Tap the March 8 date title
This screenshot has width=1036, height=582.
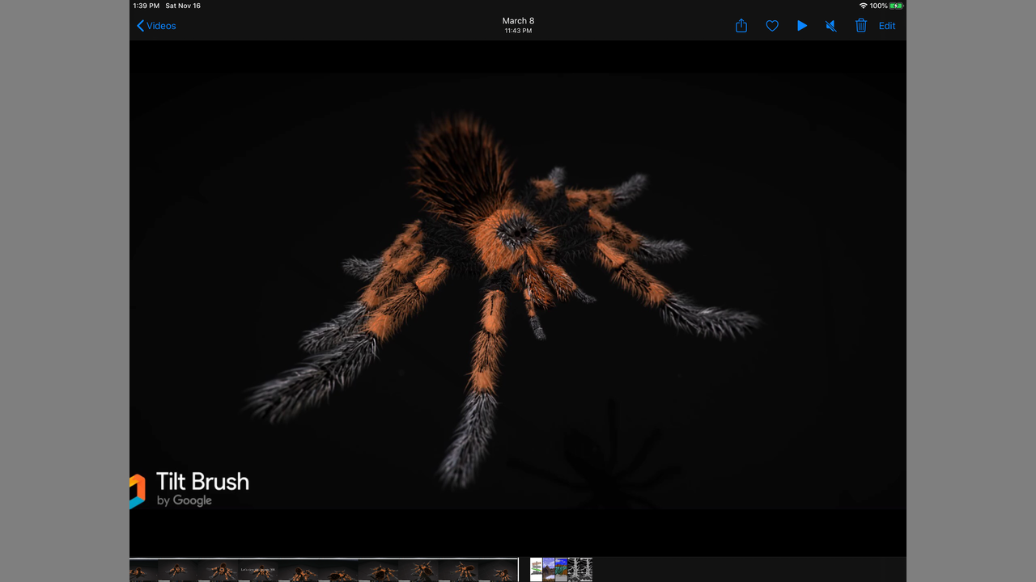click(518, 21)
